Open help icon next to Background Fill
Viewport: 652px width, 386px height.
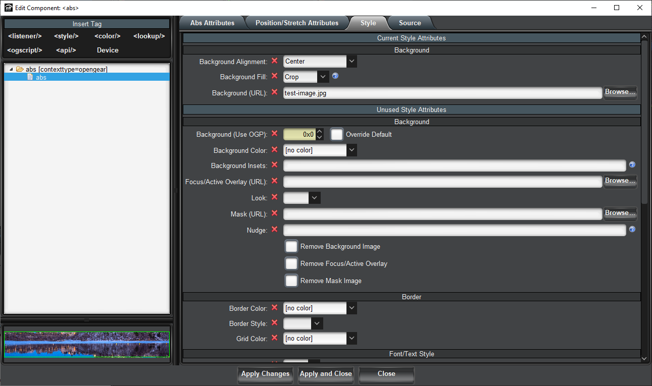[335, 77]
